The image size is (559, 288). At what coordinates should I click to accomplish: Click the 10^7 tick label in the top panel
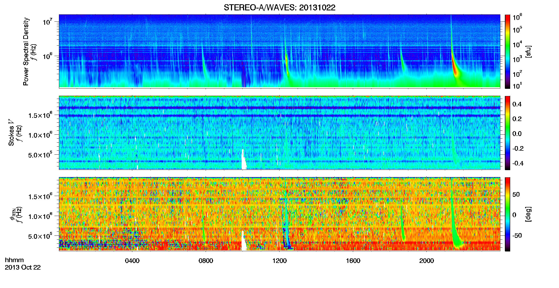click(x=47, y=21)
